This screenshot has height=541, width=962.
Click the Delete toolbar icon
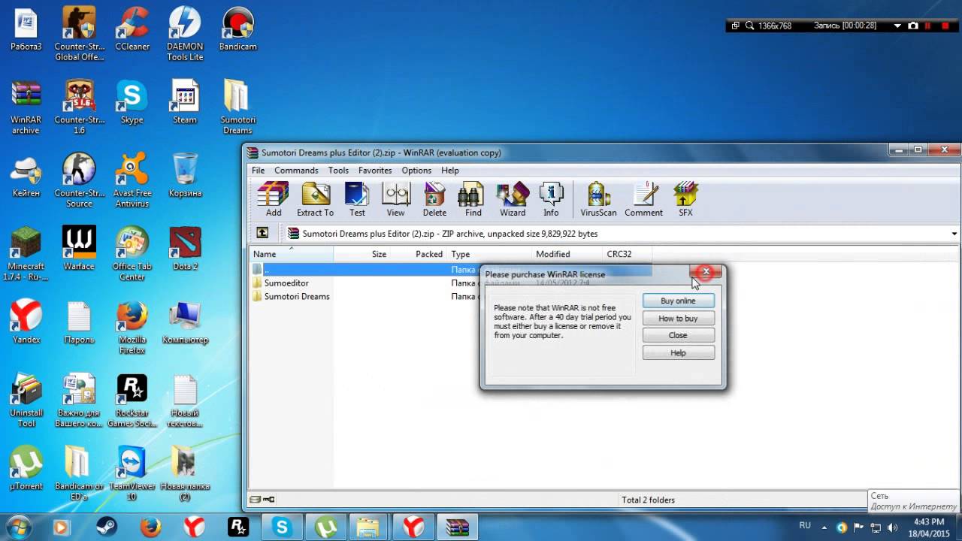click(x=434, y=199)
